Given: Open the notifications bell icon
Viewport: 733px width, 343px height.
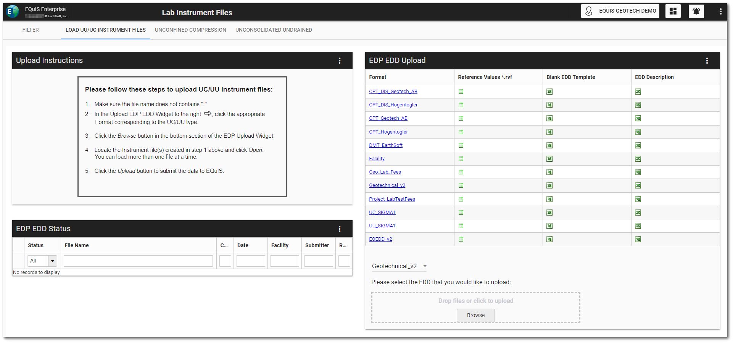Looking at the screenshot, I should pyautogui.click(x=696, y=11).
